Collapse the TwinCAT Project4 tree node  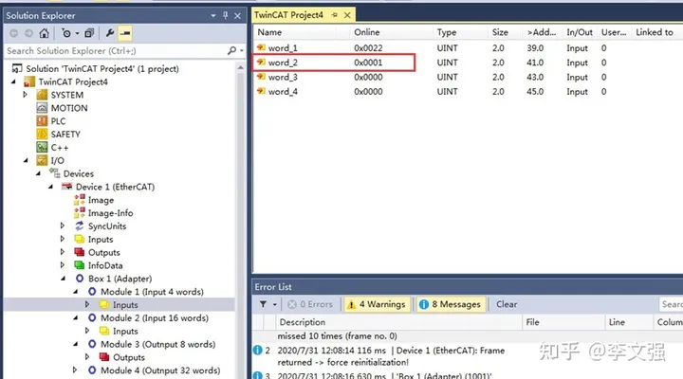[x=13, y=81]
